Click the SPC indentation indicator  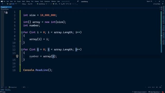point(157,87)
